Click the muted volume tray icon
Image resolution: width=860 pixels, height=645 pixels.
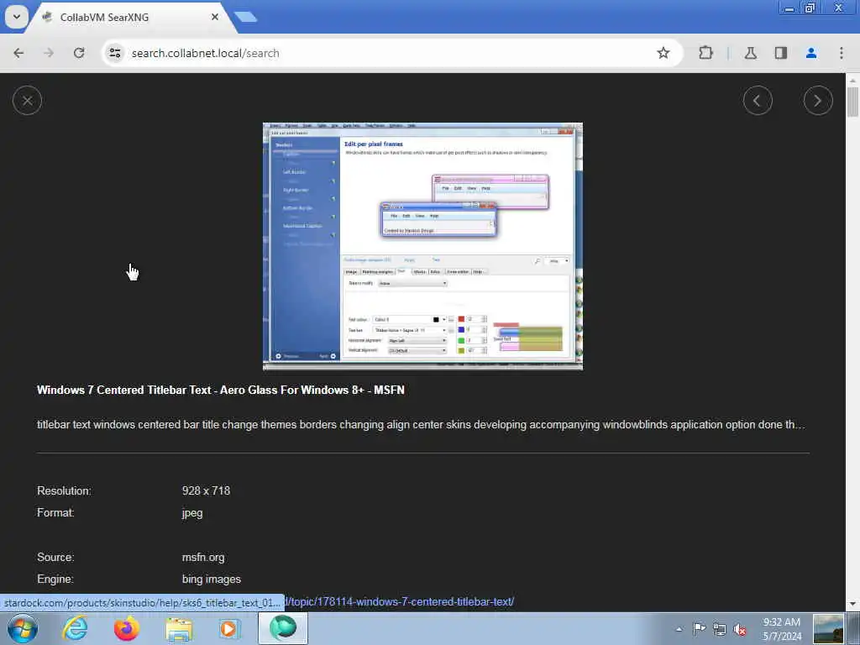[x=740, y=629]
